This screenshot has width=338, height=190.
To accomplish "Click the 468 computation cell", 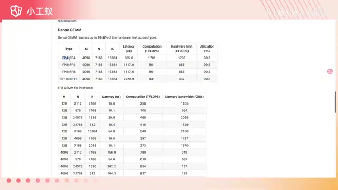I will click(x=143, y=117).
